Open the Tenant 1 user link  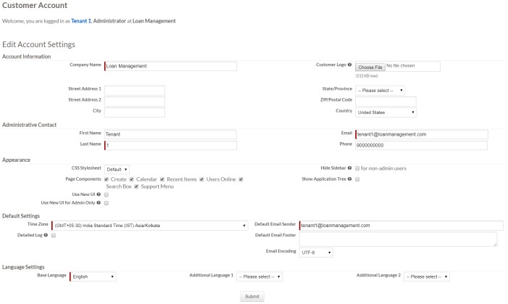point(80,21)
